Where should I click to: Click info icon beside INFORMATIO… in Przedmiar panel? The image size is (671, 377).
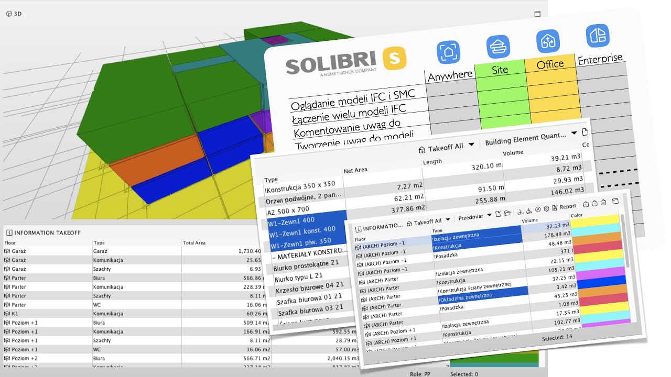pos(359,229)
